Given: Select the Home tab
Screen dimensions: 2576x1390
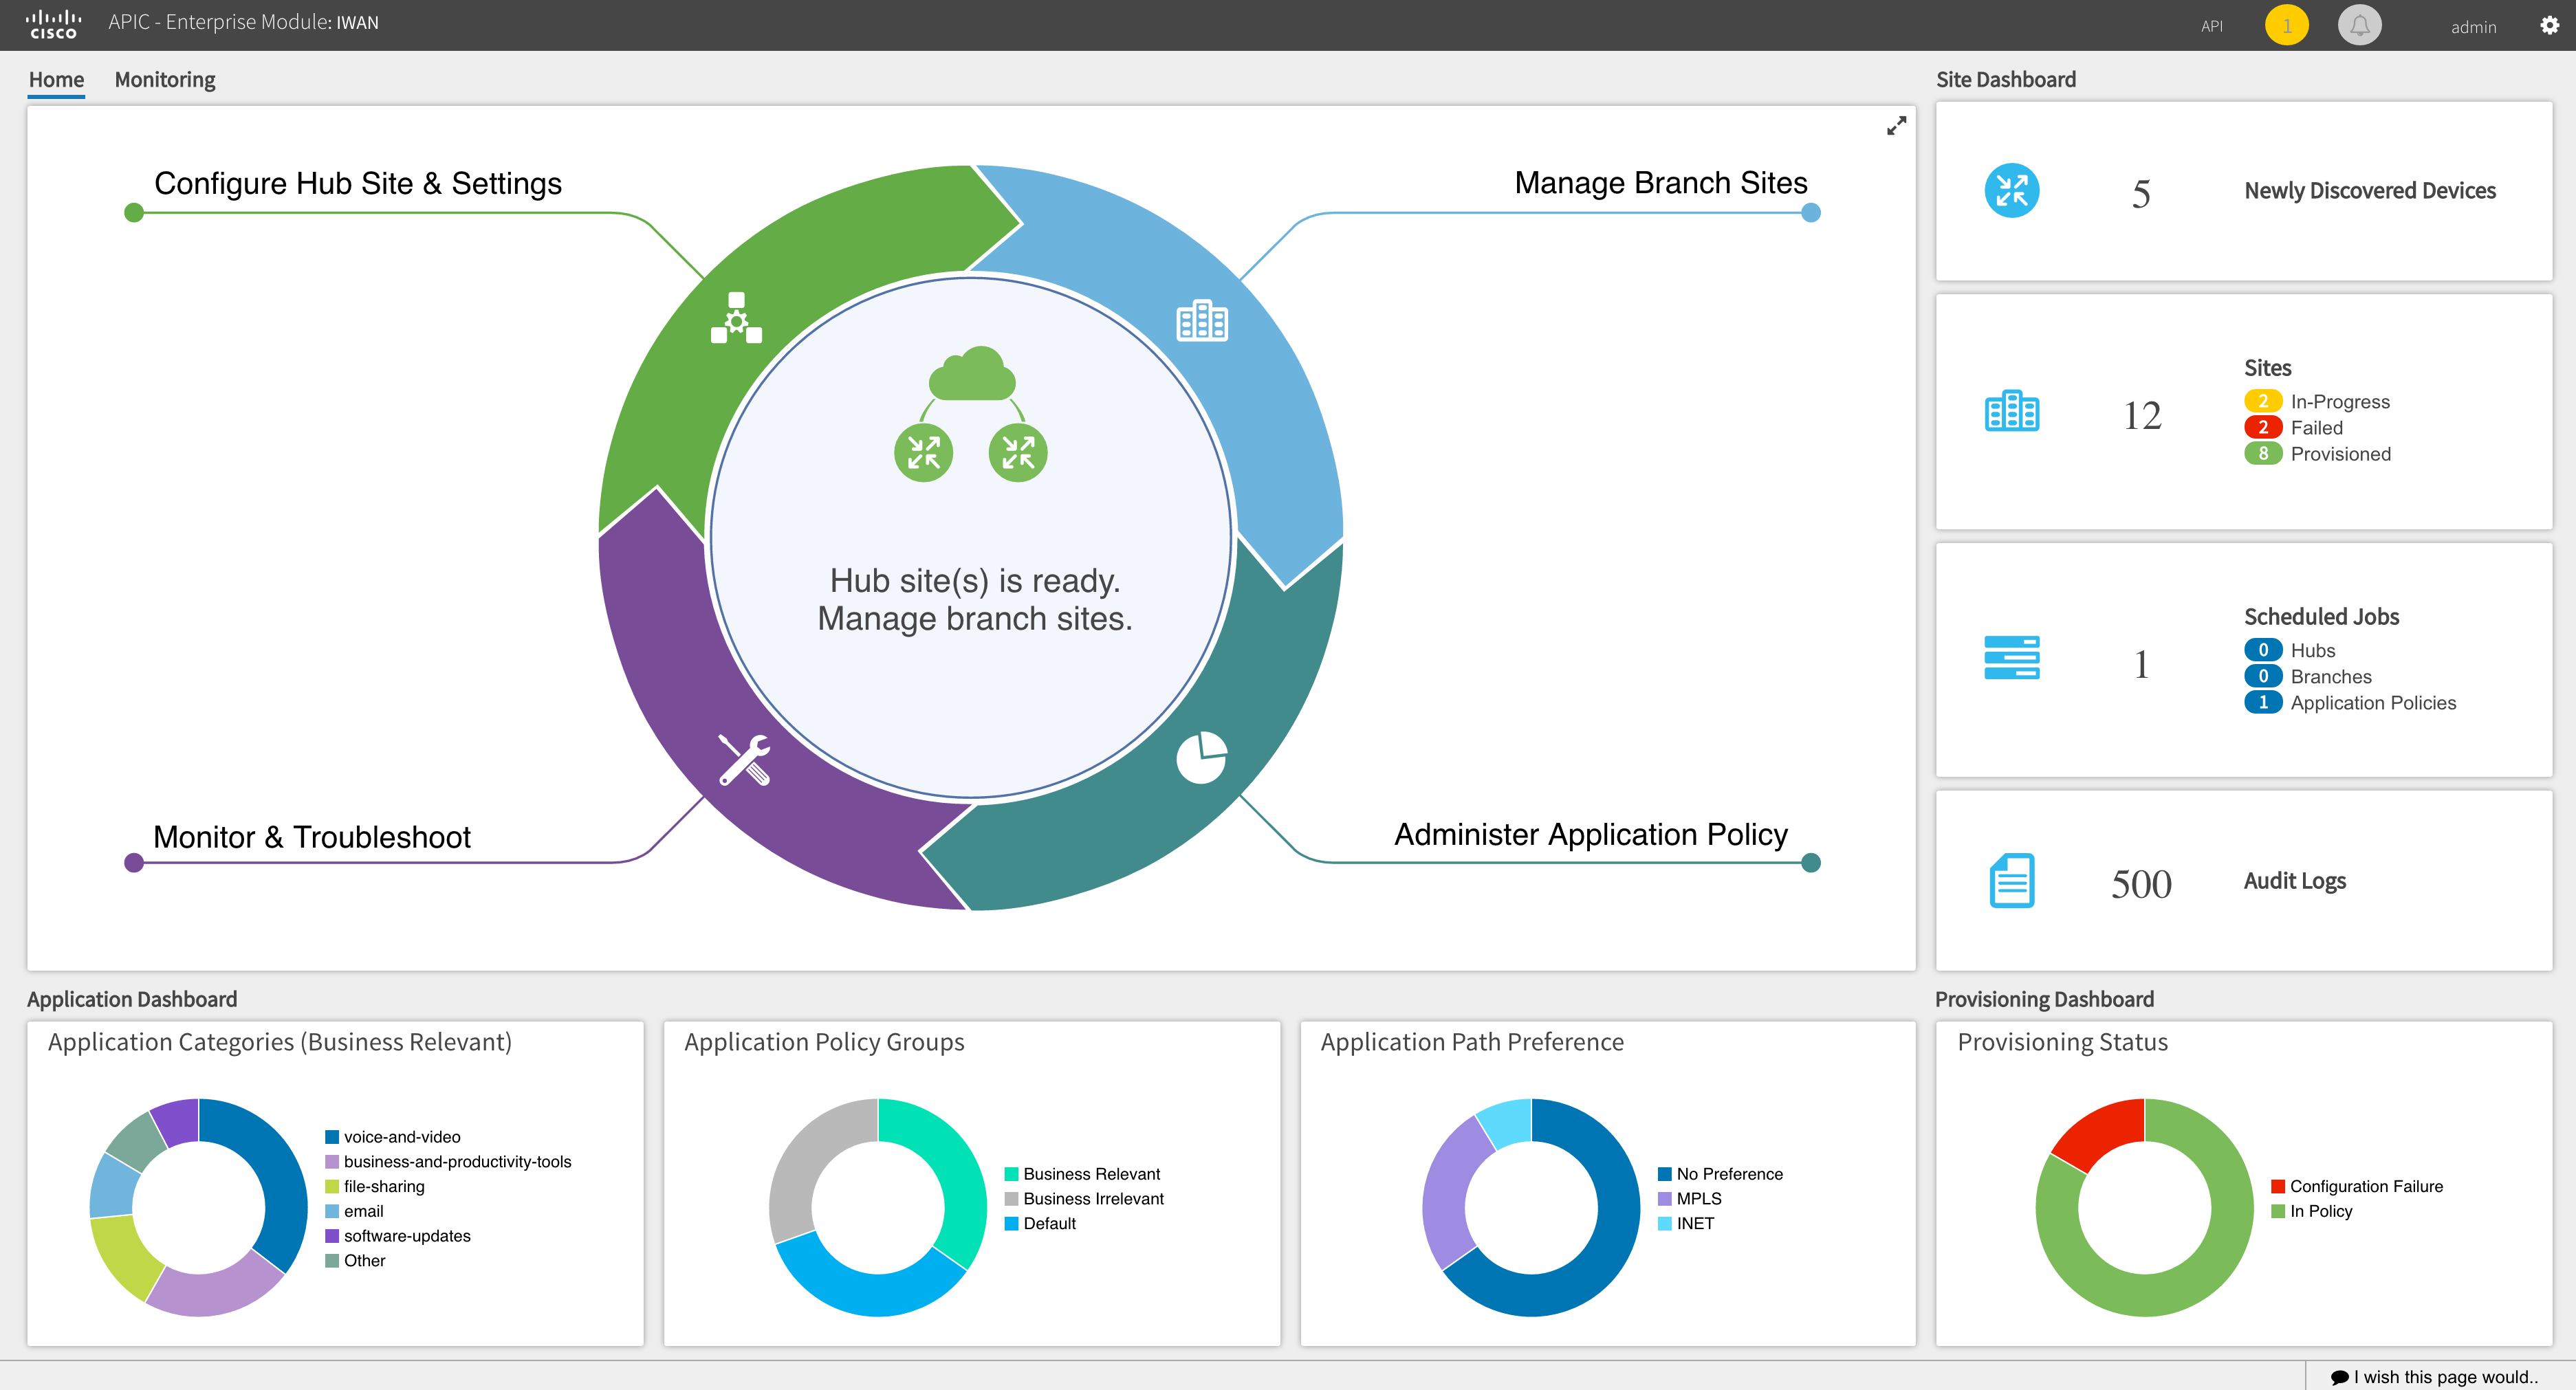Looking at the screenshot, I should coord(56,80).
